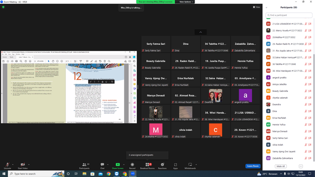Screen dimensions: 315x177
Task: Switch to Home tab in Acrobat Reader
Action: (x=4, y=57)
